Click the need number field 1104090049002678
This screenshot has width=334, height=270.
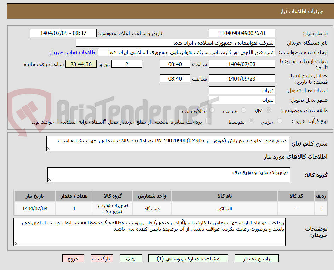click(242, 33)
